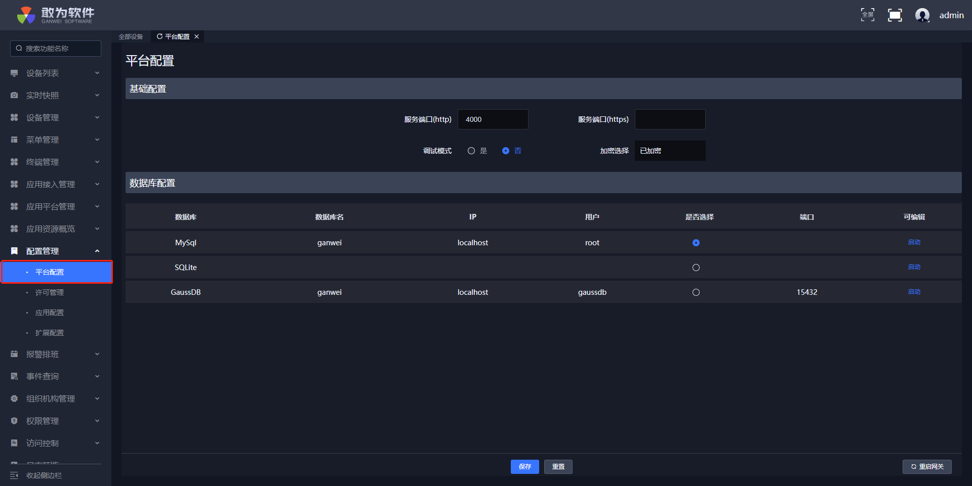Click the blue 保存 button
This screenshot has height=486, width=972.
[524, 467]
